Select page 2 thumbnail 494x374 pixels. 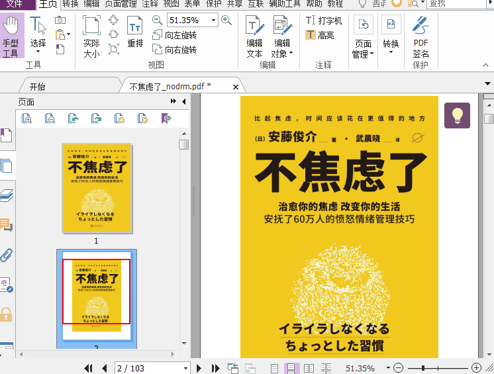97,296
